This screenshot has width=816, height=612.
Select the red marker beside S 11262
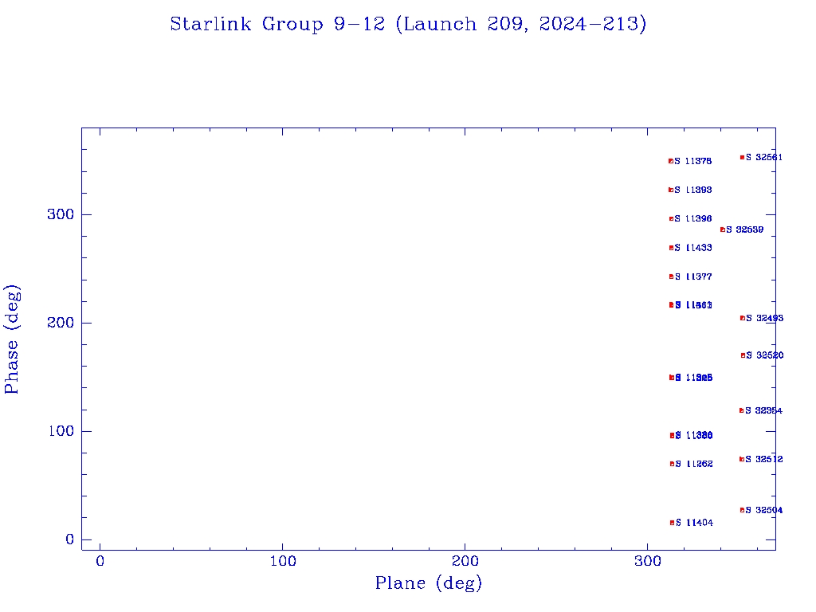coord(672,464)
